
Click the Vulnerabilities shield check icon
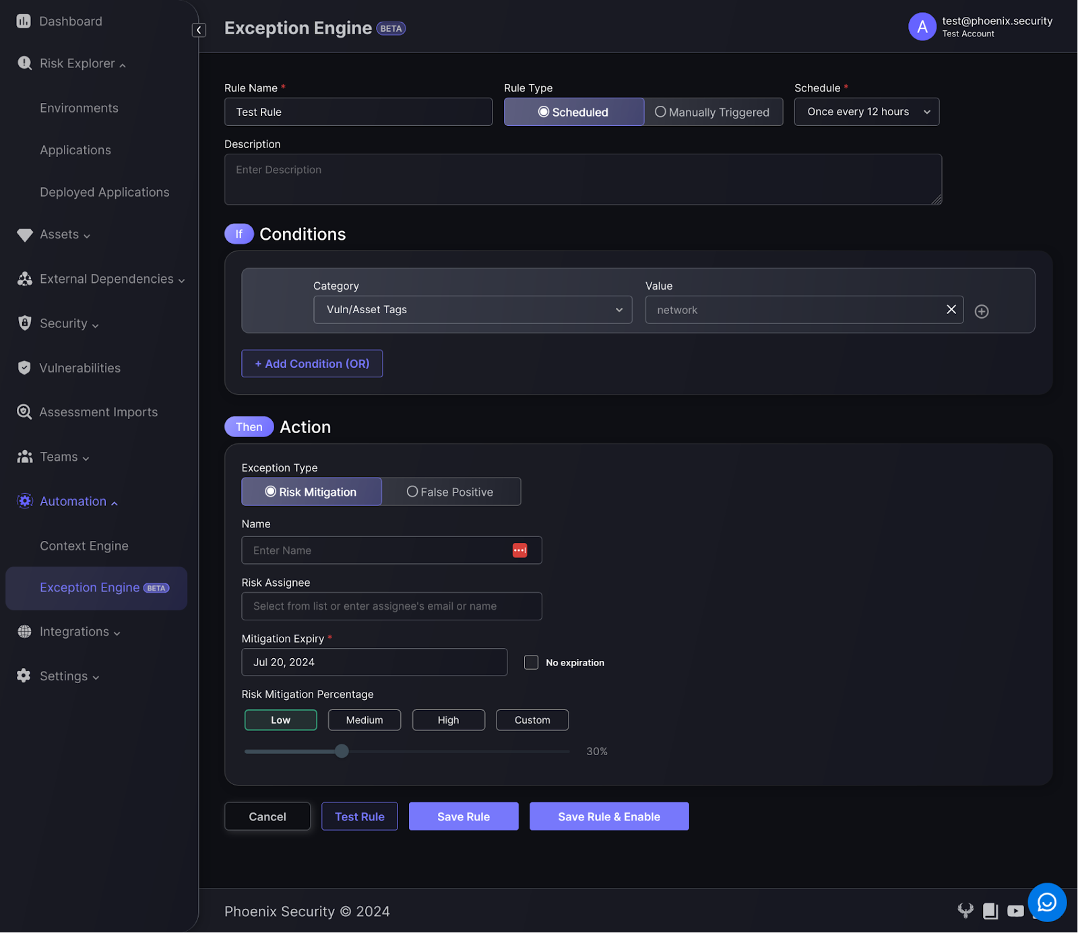[24, 368]
